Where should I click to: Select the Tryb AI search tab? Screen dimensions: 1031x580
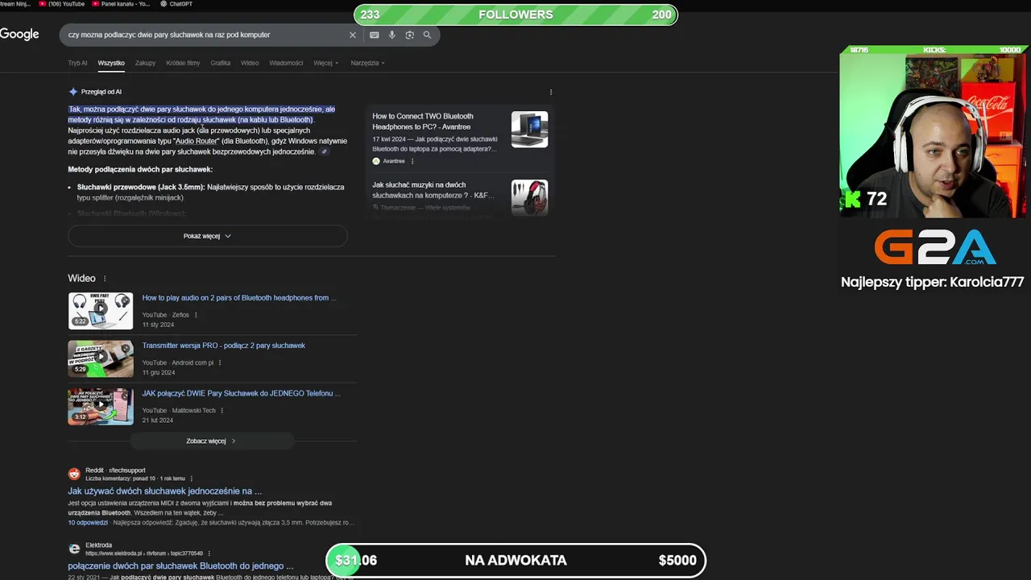(77, 63)
